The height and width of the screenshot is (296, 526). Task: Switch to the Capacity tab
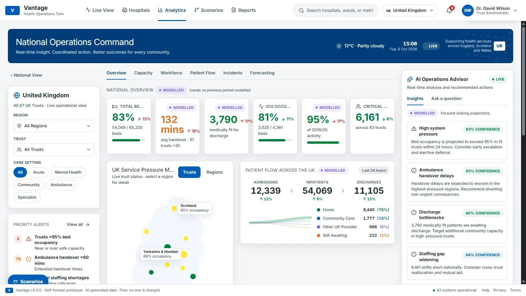143,73
